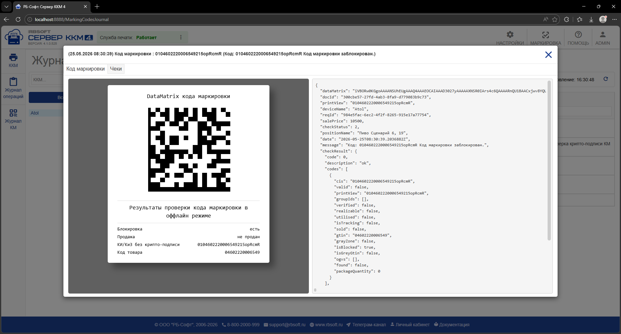Click the "docId" line in the JSON panel
This screenshot has height=334, width=621.
pos(375,97)
